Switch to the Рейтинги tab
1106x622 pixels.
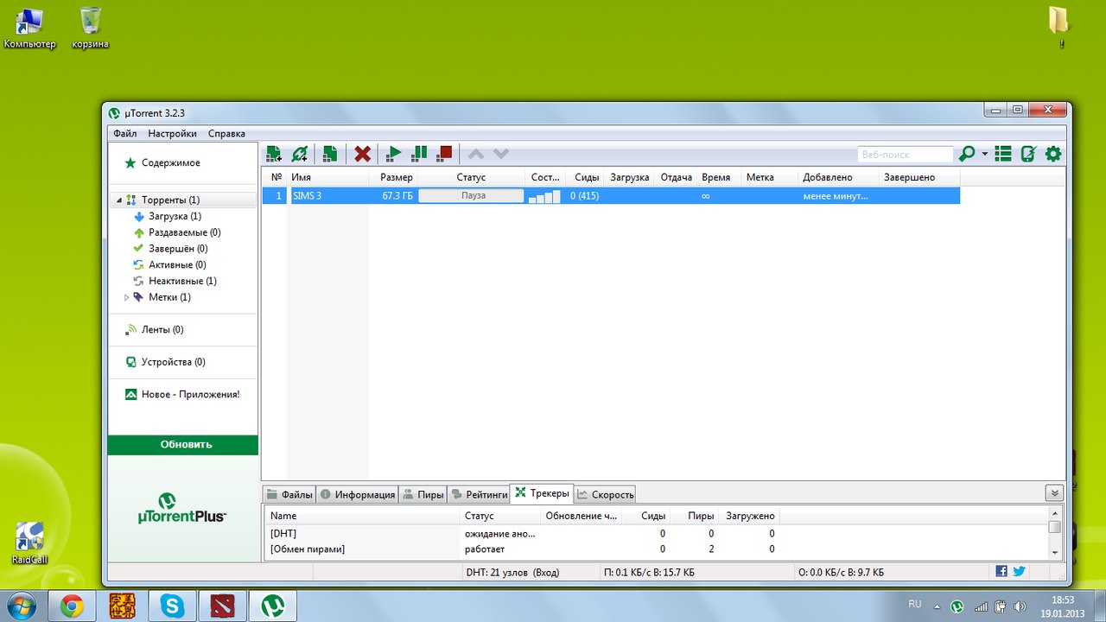point(479,495)
